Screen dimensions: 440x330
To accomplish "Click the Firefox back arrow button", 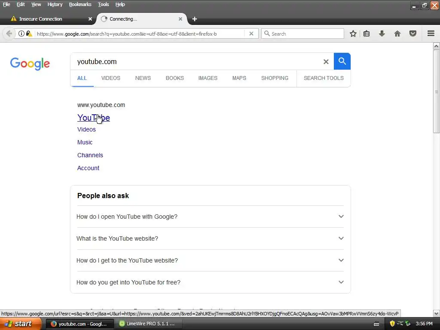I will (9, 34).
